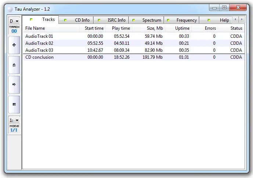Click total size 191.79 Mb
The width and height of the screenshot is (253, 178).
152,57
